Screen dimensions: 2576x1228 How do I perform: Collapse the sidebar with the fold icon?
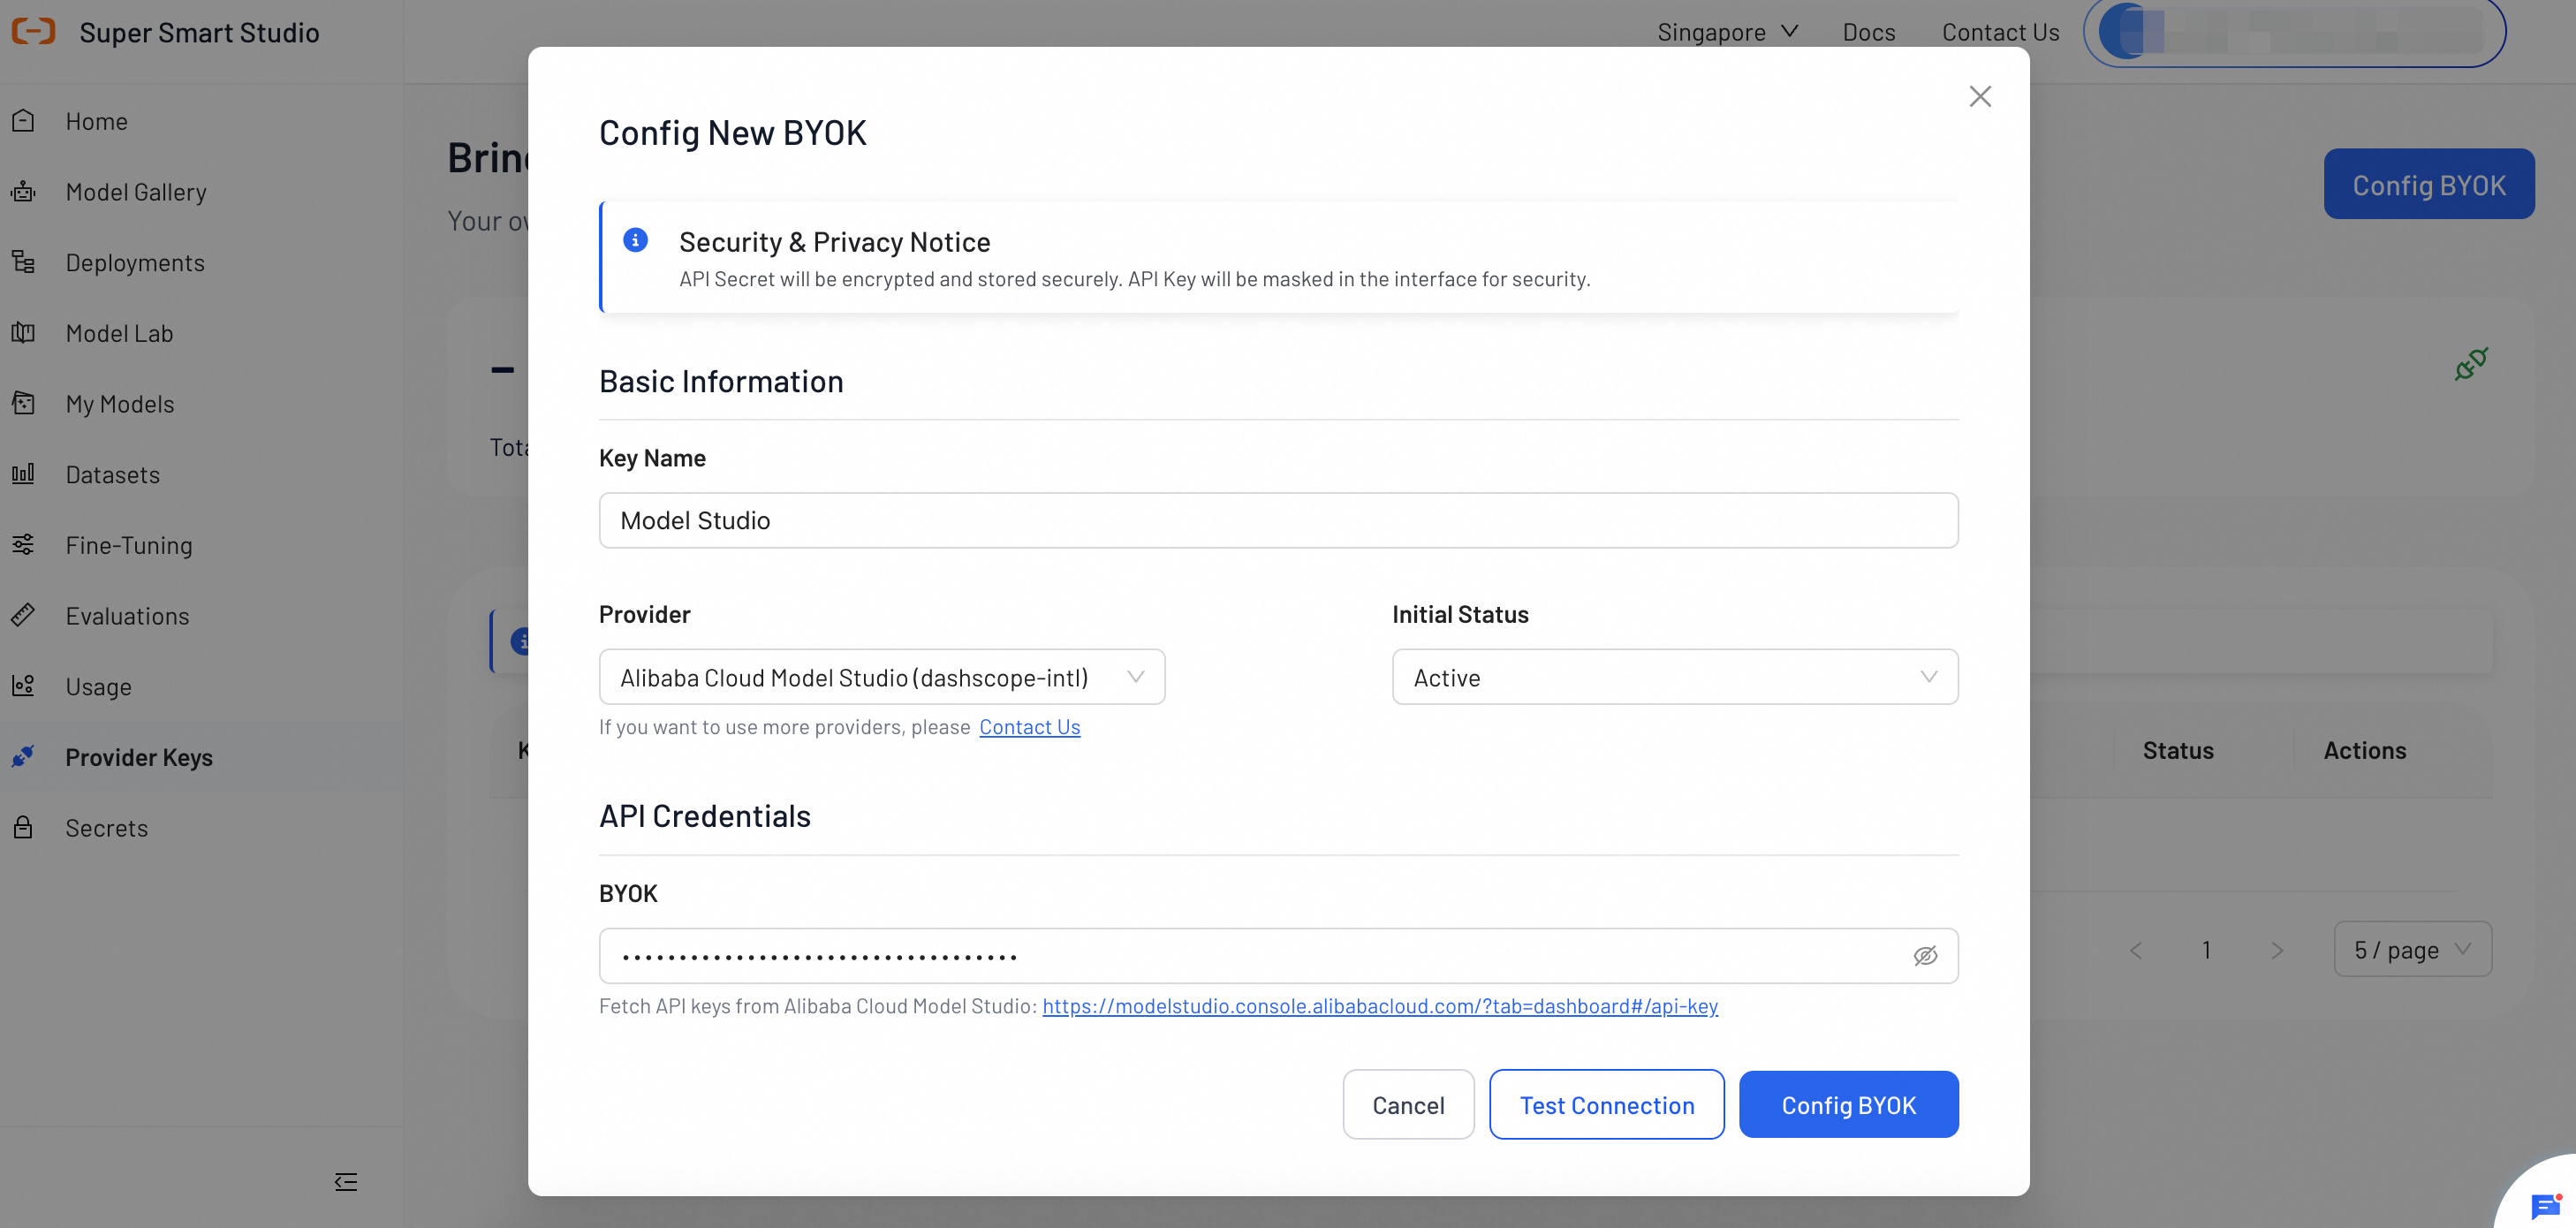(x=346, y=1182)
